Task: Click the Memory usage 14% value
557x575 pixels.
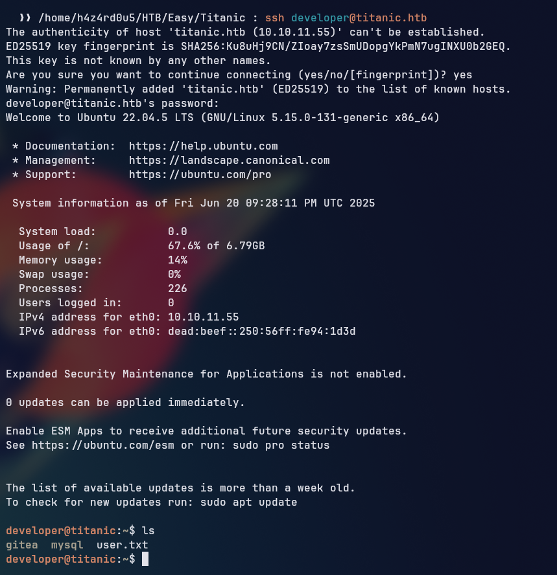Action: (177, 260)
